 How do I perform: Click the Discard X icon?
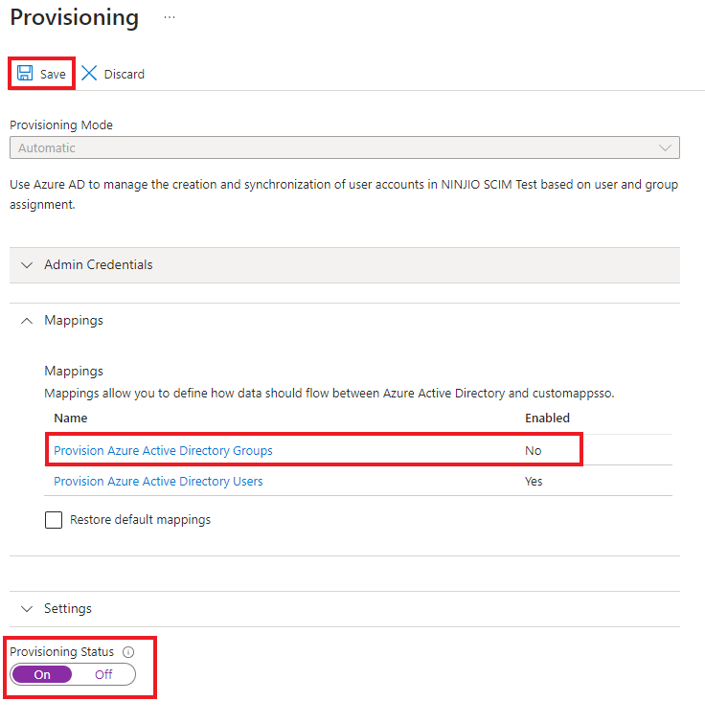click(x=90, y=74)
